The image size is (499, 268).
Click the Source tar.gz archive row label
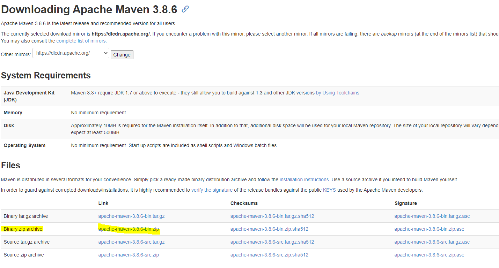click(x=27, y=242)
